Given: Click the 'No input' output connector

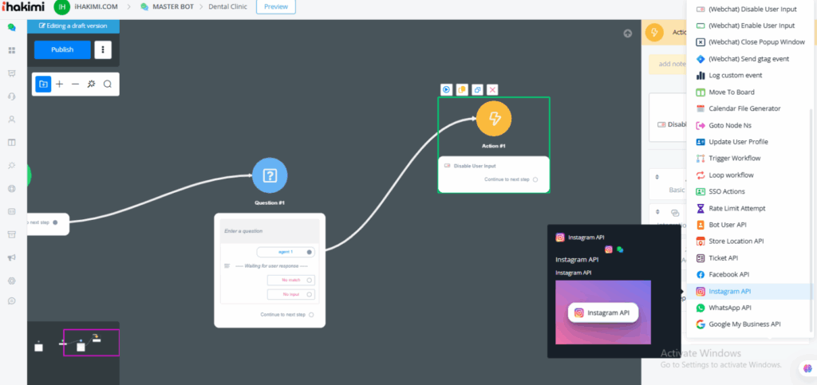Looking at the screenshot, I should [x=310, y=294].
